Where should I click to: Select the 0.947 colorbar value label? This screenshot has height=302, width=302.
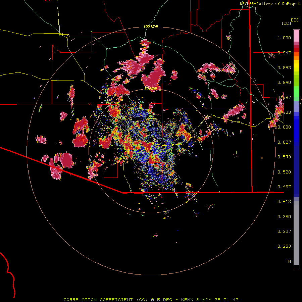pyautogui.click(x=284, y=53)
